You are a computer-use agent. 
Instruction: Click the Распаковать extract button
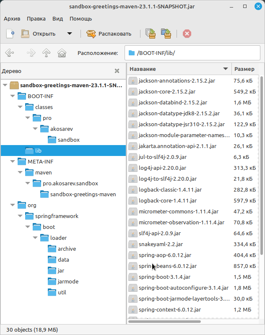coord(109,34)
